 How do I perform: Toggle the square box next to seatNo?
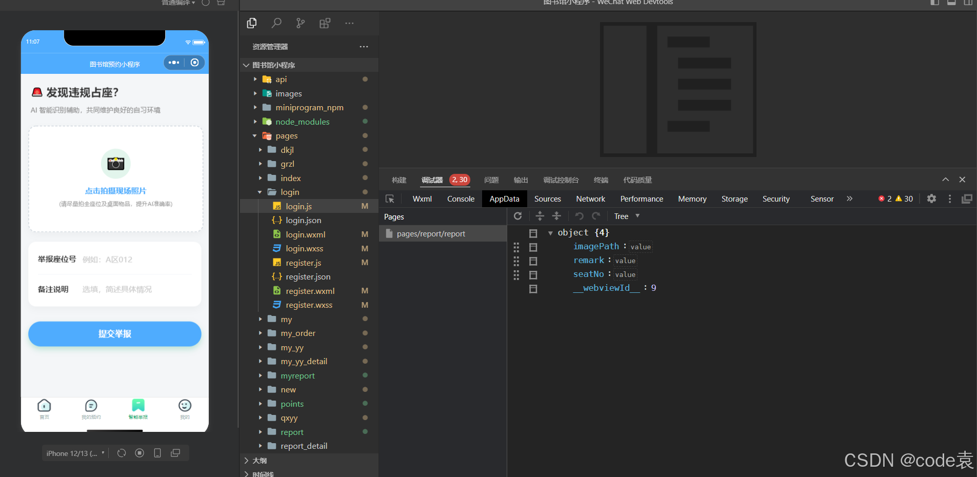pyautogui.click(x=533, y=275)
